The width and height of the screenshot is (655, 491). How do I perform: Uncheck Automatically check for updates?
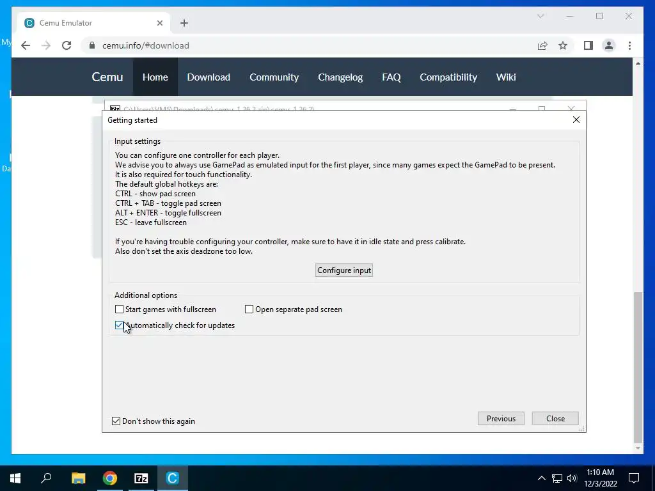point(120,325)
